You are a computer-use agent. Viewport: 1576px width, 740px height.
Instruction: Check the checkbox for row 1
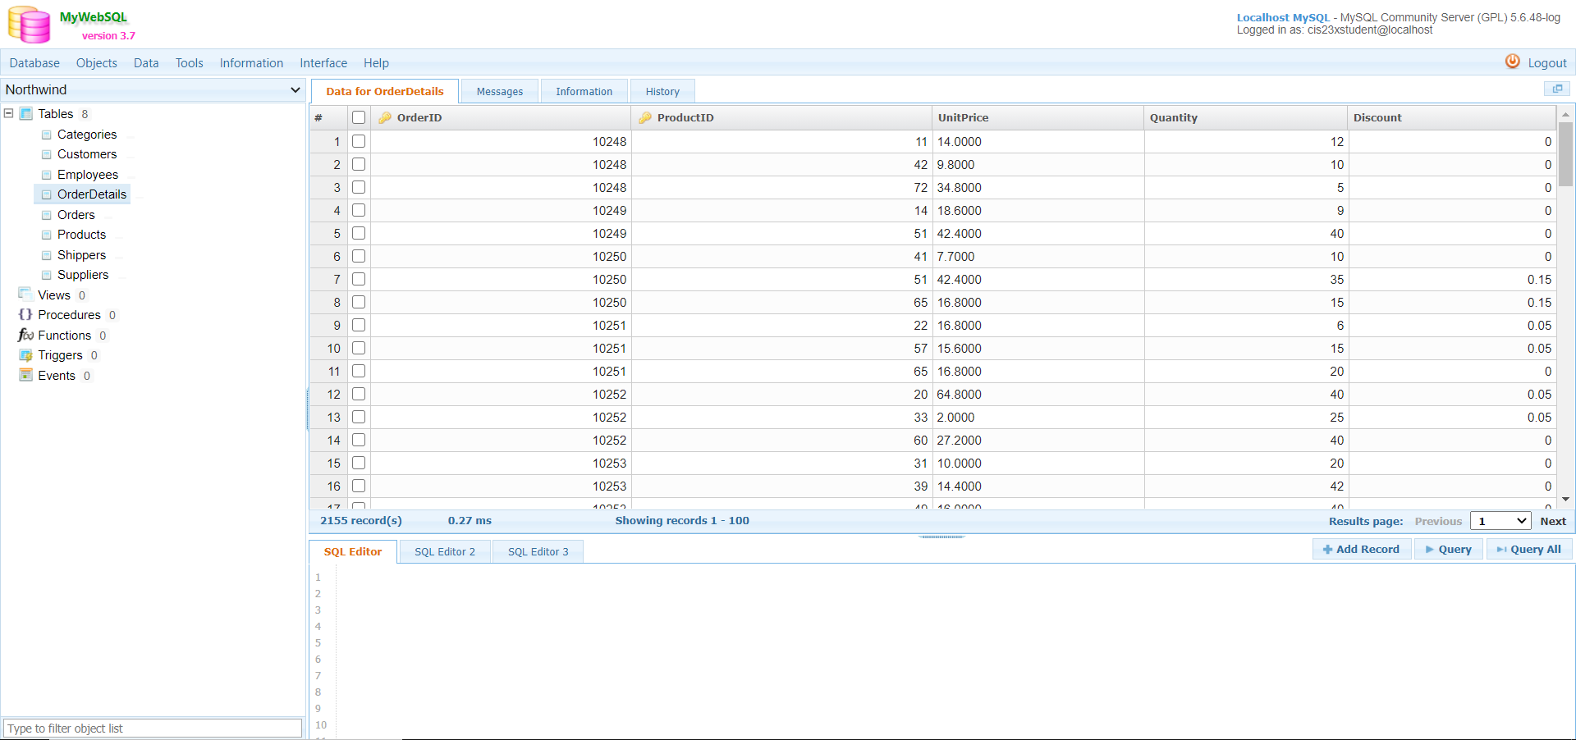pos(359,141)
